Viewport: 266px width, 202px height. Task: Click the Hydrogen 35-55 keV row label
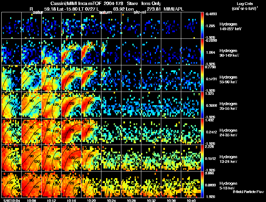tap(228, 106)
